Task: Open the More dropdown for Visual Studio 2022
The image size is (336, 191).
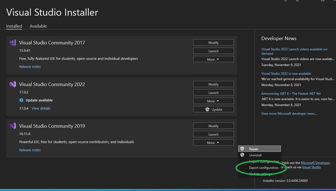Action: point(213,101)
